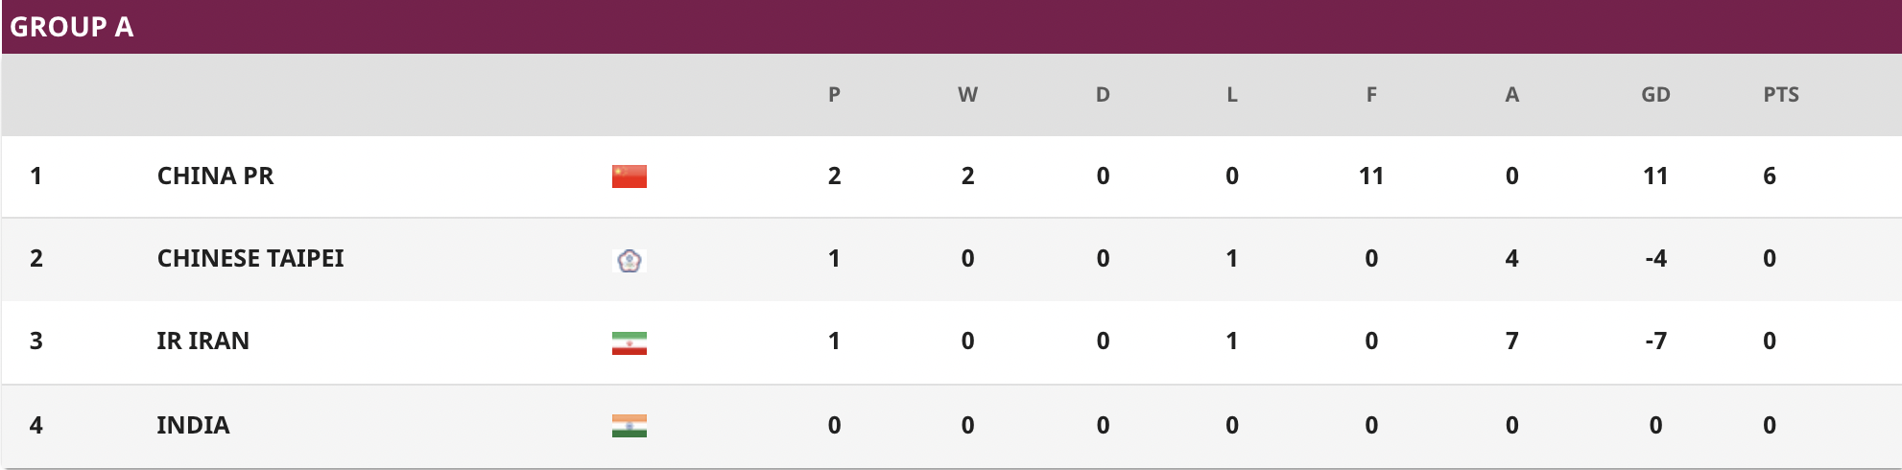Click the India flag icon
The width and height of the screenshot is (1902, 470).
[630, 426]
